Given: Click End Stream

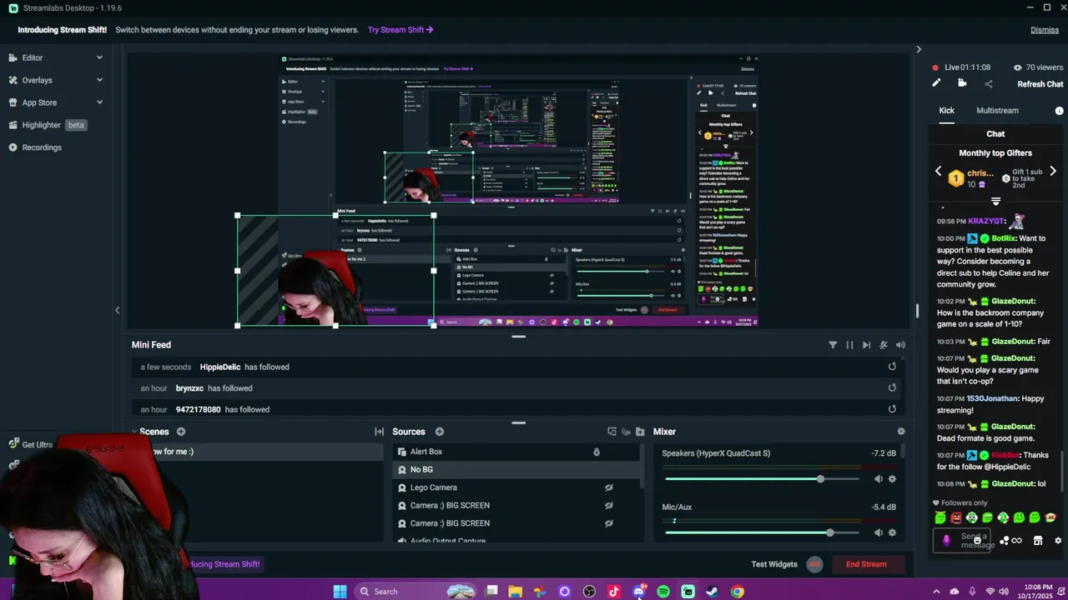Looking at the screenshot, I should [x=866, y=564].
